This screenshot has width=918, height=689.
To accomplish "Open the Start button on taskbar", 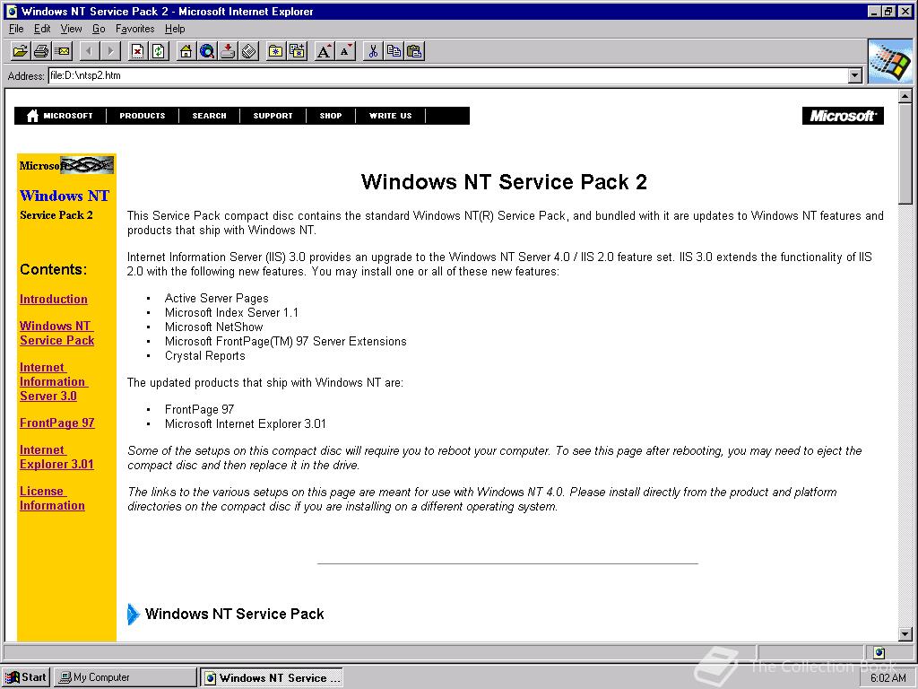I will (x=26, y=677).
